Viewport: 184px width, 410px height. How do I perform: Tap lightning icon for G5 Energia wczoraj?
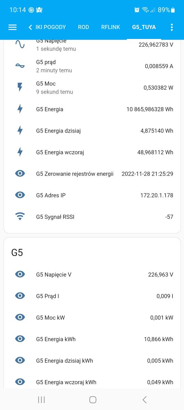coord(20,152)
